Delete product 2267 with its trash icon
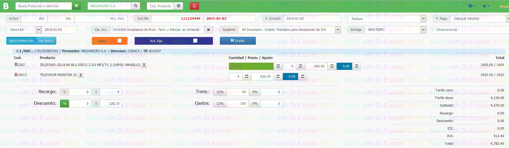509x148 pixels. click(x=16, y=65)
